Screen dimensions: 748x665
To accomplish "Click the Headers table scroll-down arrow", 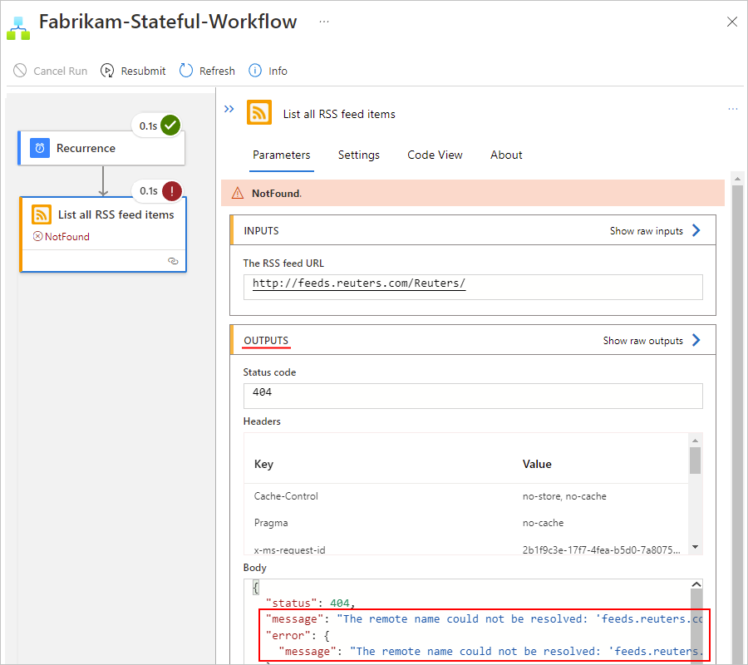I will pos(695,547).
